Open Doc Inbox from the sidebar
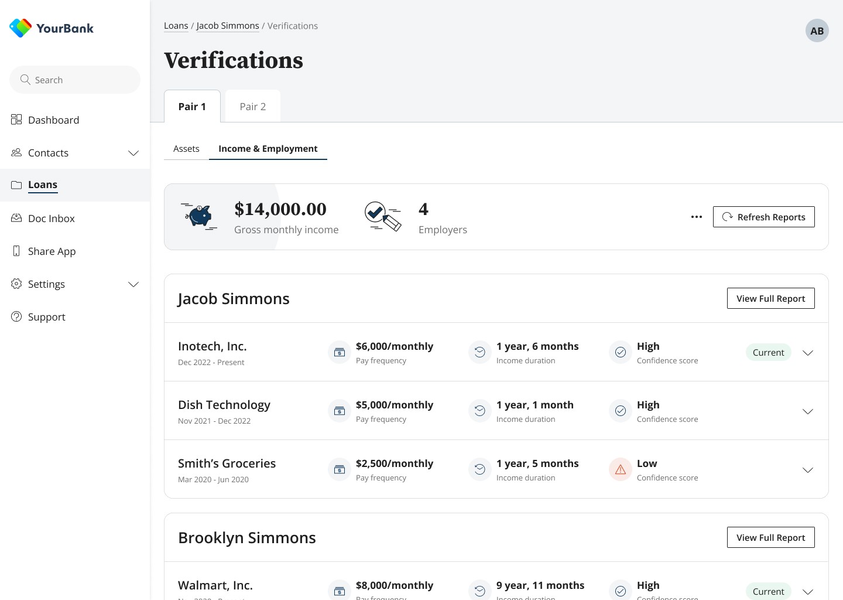 pos(52,219)
